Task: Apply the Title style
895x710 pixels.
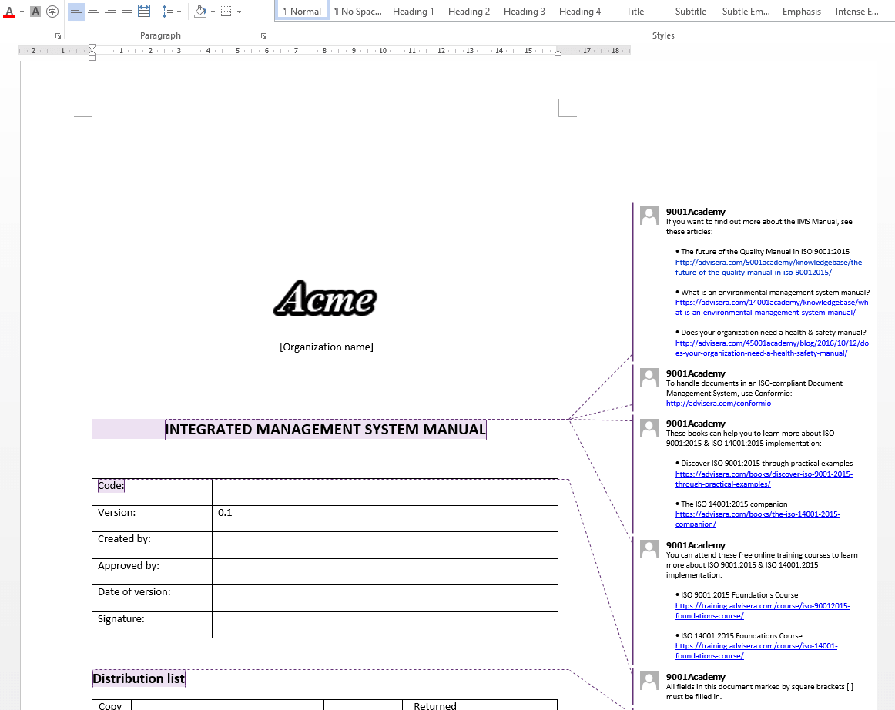Action: click(635, 11)
